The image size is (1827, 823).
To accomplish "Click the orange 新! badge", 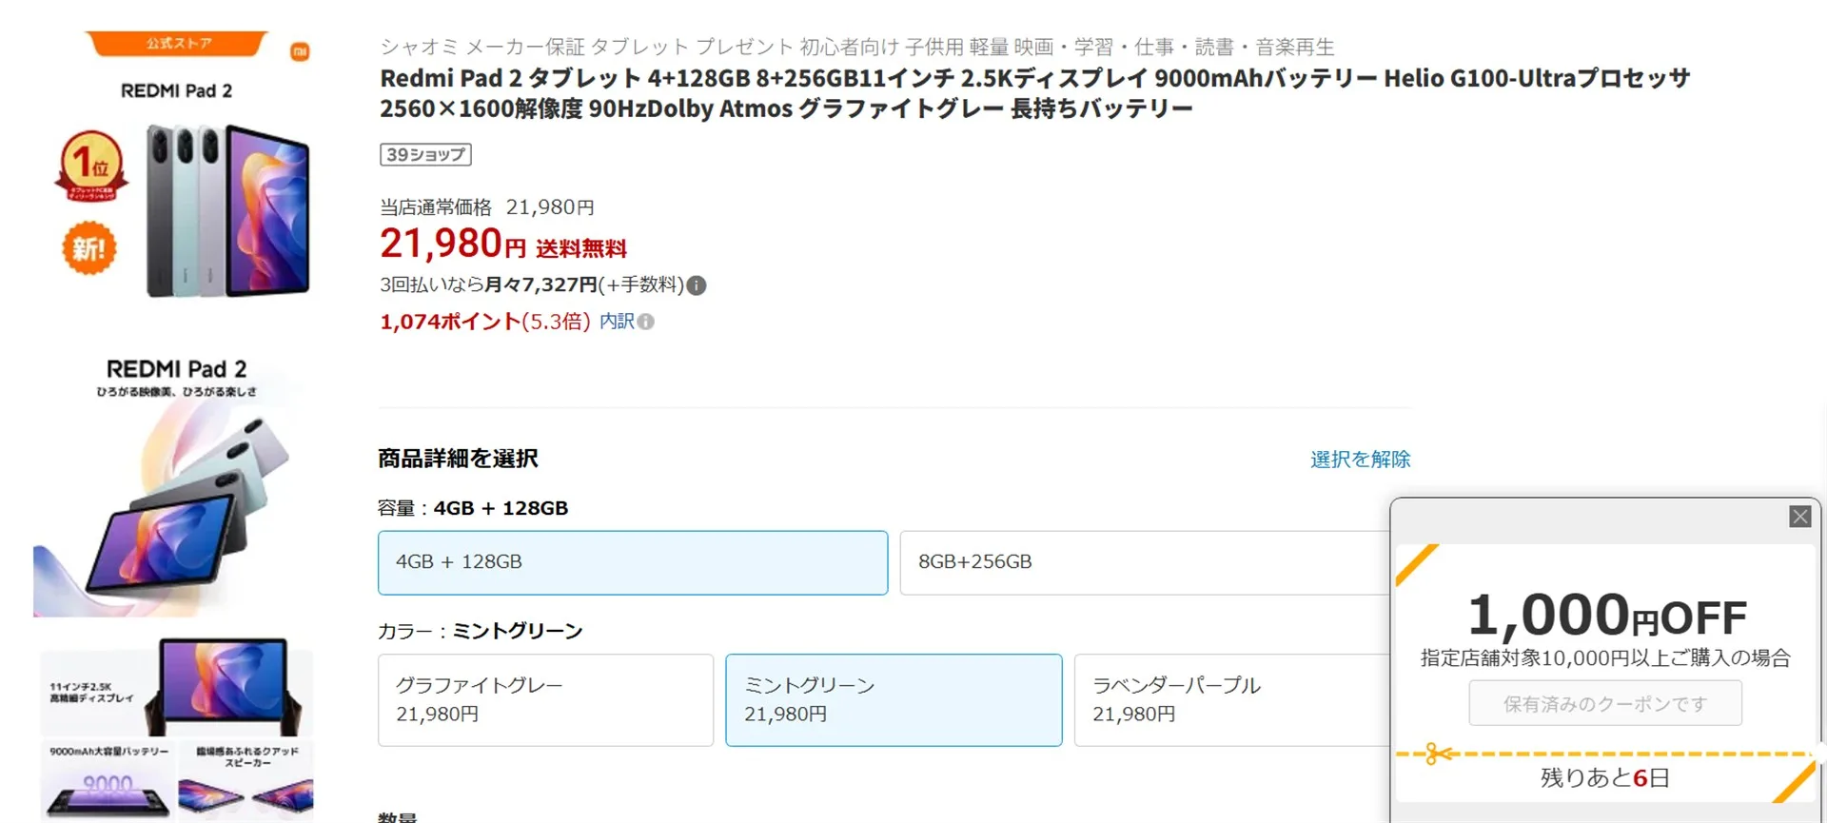I will click(89, 248).
